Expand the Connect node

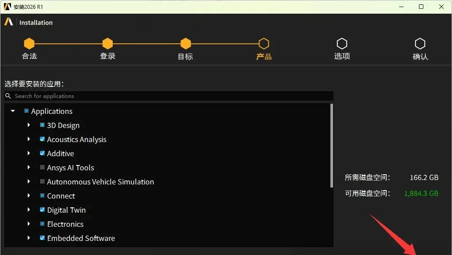pyautogui.click(x=29, y=195)
